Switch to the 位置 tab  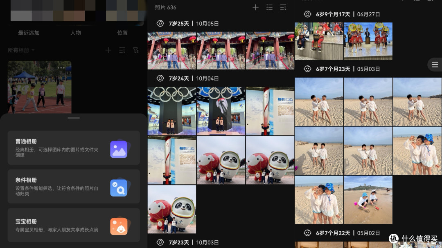coord(122,33)
